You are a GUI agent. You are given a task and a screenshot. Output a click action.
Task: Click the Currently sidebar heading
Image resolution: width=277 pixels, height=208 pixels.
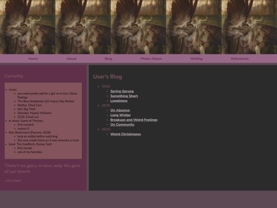(x=14, y=76)
